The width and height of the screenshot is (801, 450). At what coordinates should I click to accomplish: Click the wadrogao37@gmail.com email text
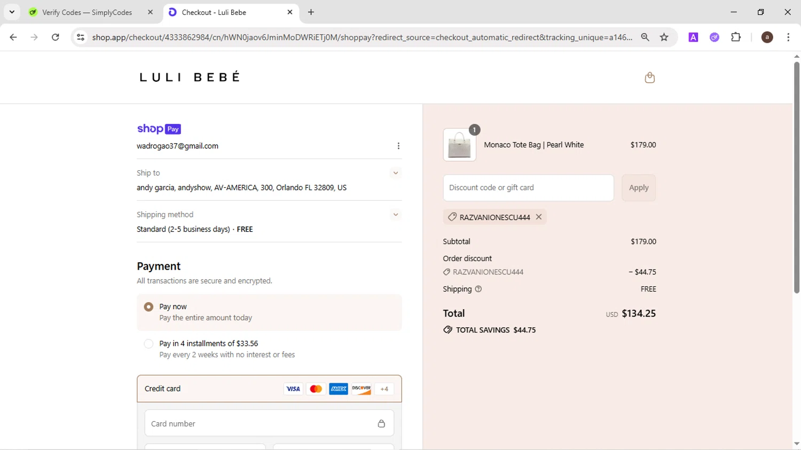177,146
